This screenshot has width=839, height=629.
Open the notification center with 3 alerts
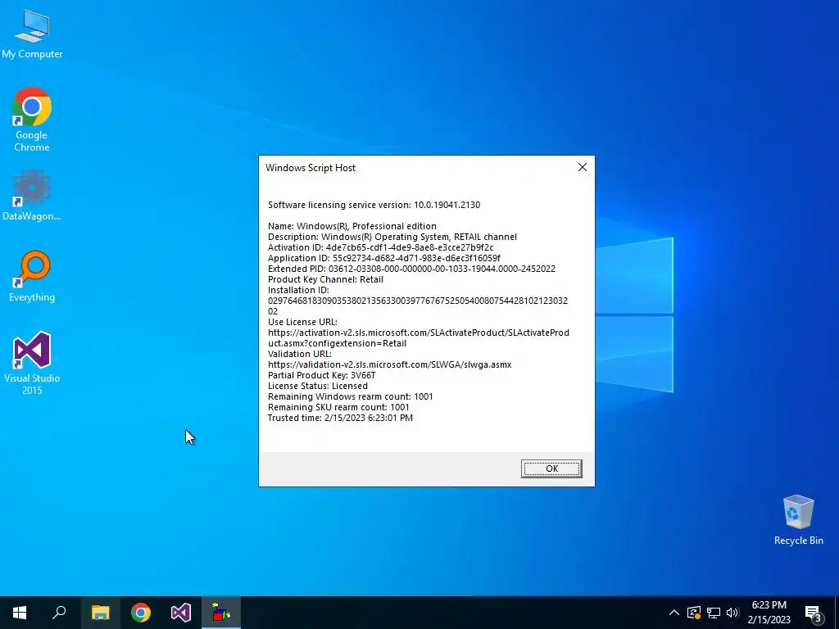(814, 613)
